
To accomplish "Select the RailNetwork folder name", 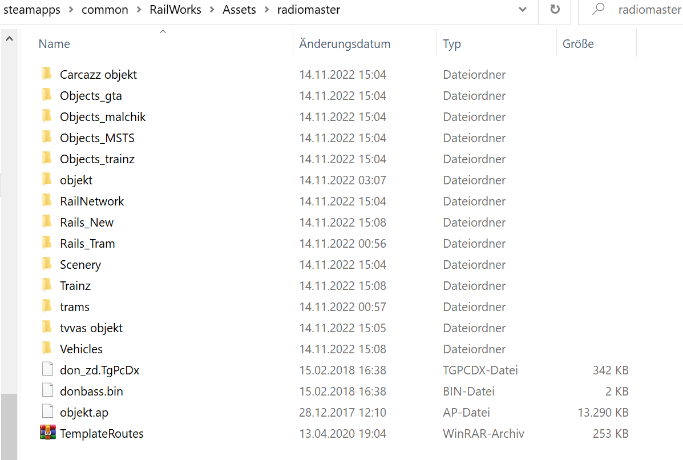I will pyautogui.click(x=92, y=201).
